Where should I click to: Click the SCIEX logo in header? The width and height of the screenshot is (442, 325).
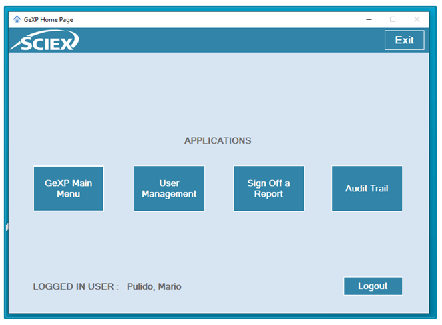point(45,41)
